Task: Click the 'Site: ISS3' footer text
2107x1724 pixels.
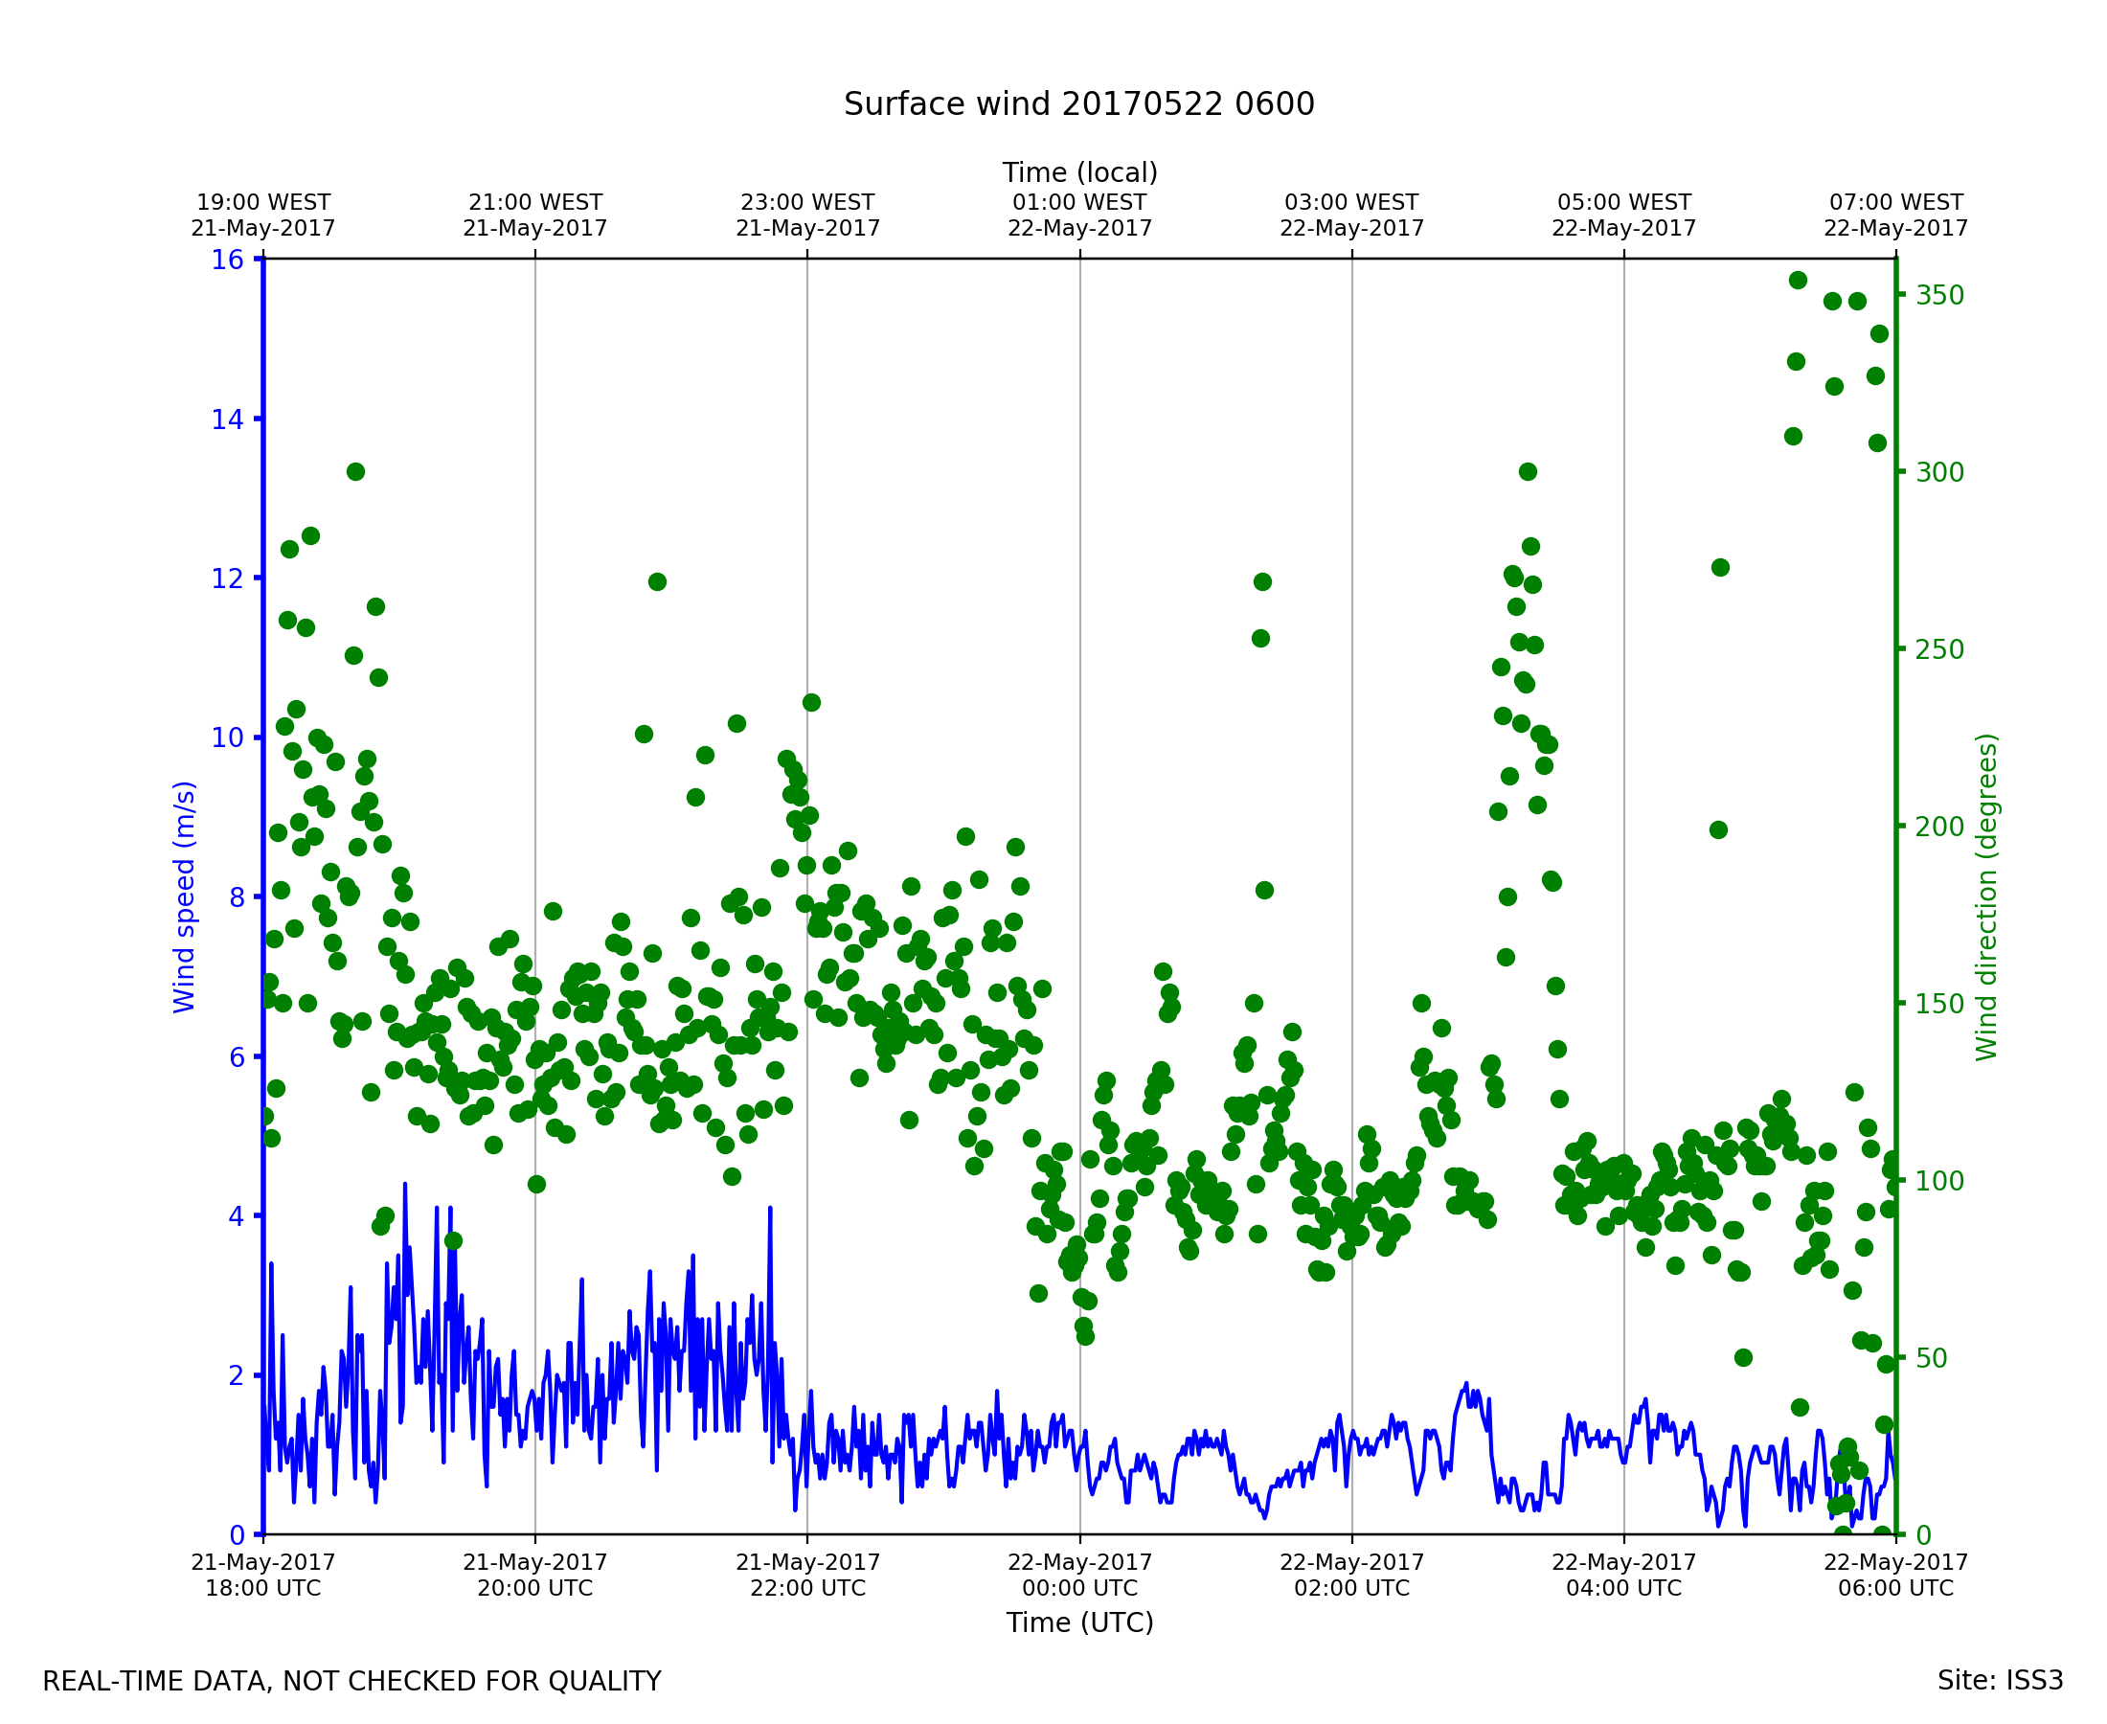Action: tap(2000, 1680)
